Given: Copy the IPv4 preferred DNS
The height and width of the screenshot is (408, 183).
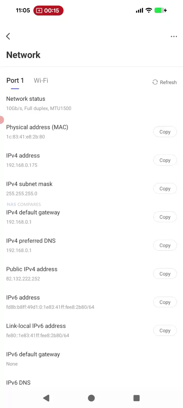Looking at the screenshot, I should coord(165,246).
